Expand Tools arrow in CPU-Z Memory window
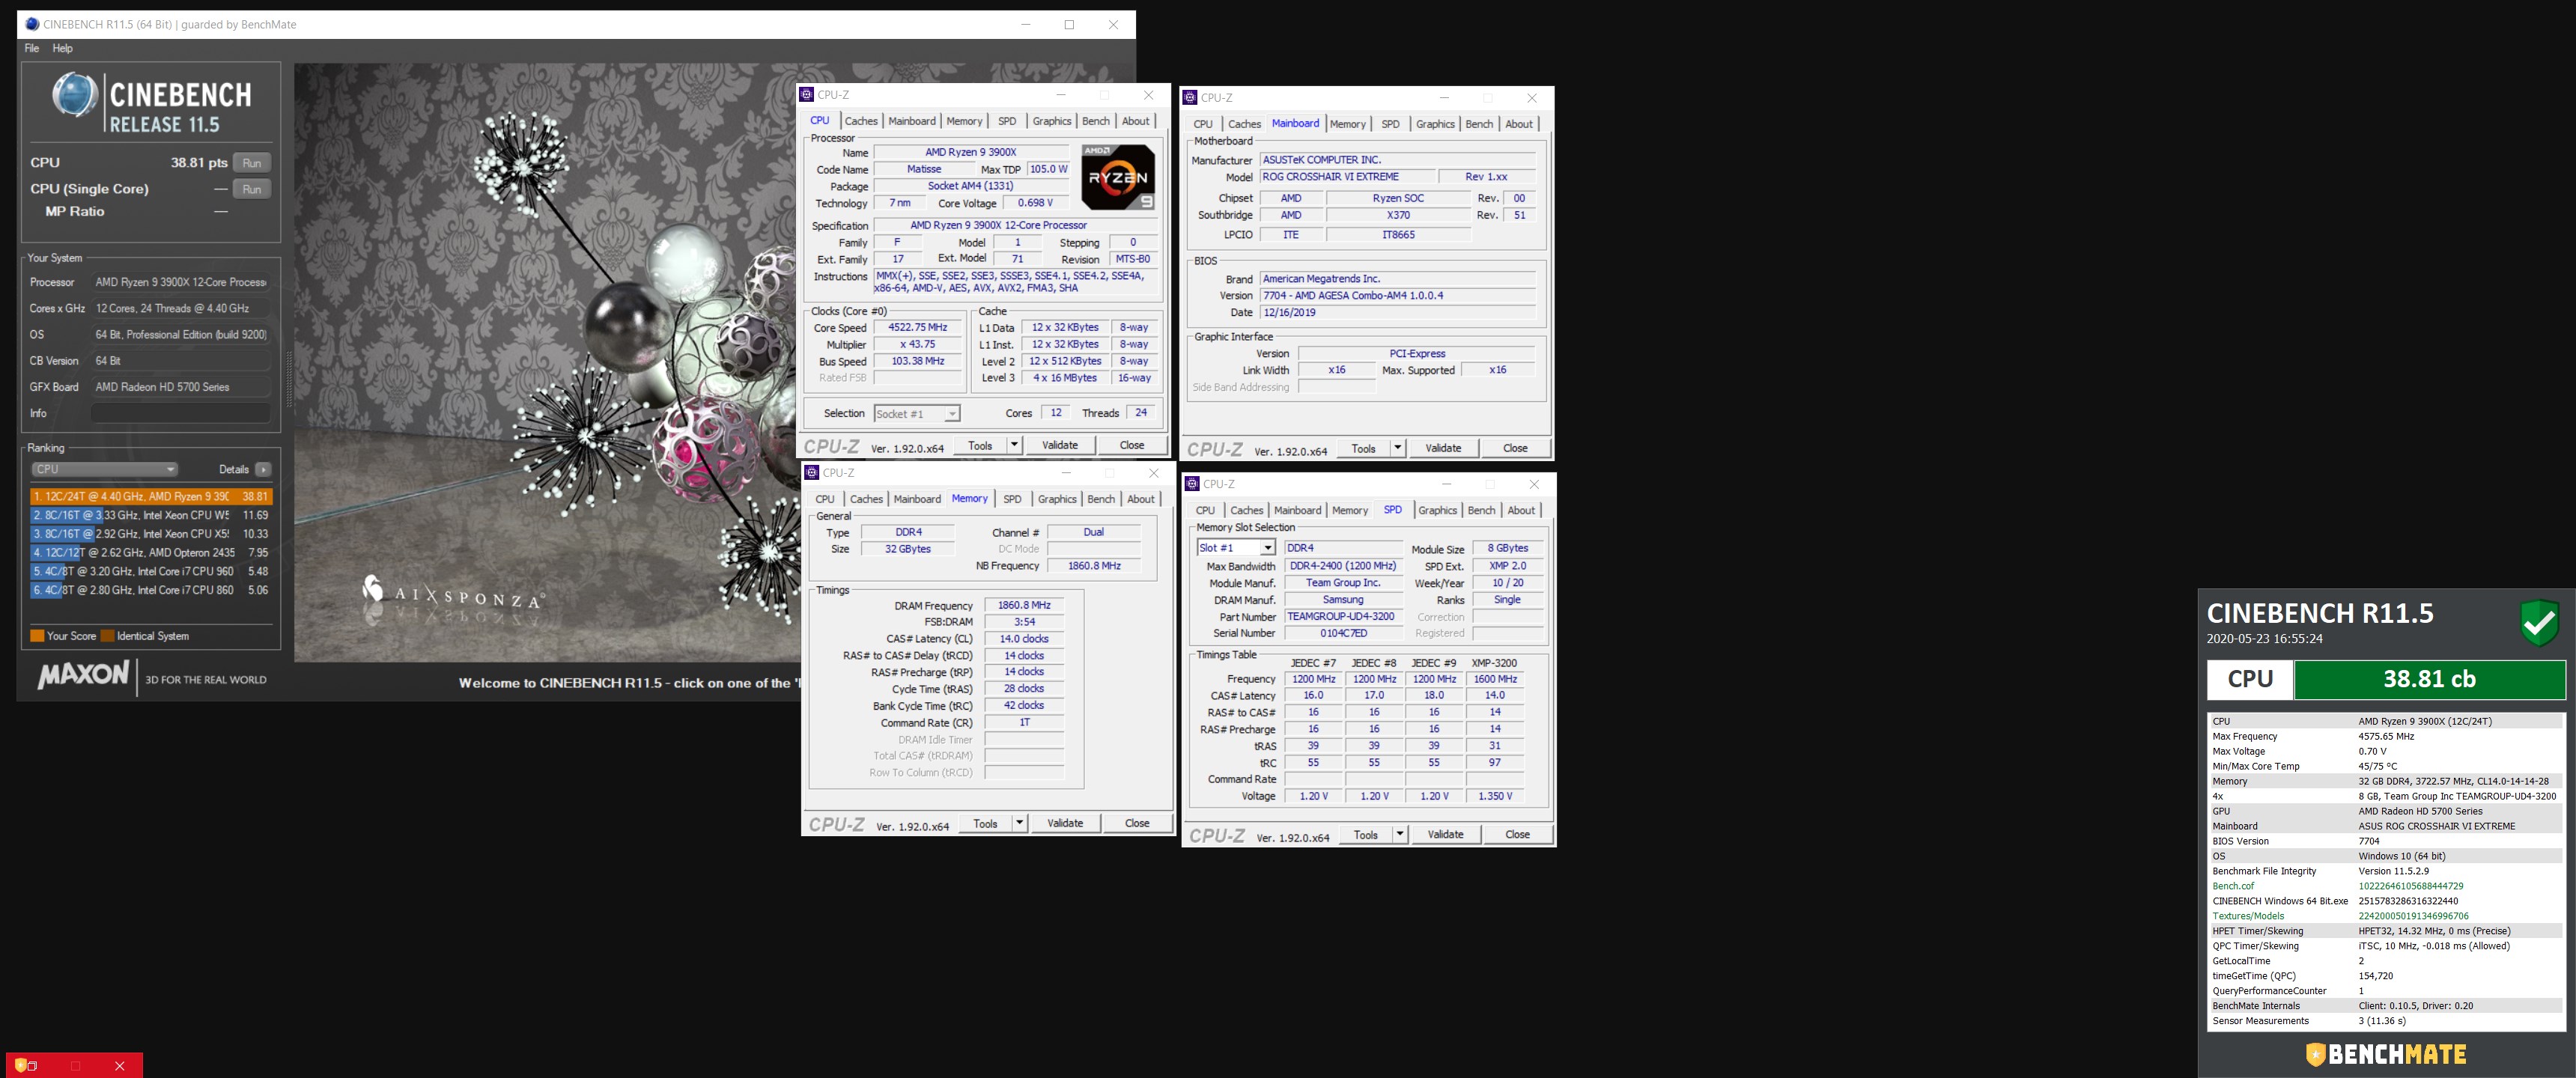2576x1078 pixels. [x=1019, y=823]
